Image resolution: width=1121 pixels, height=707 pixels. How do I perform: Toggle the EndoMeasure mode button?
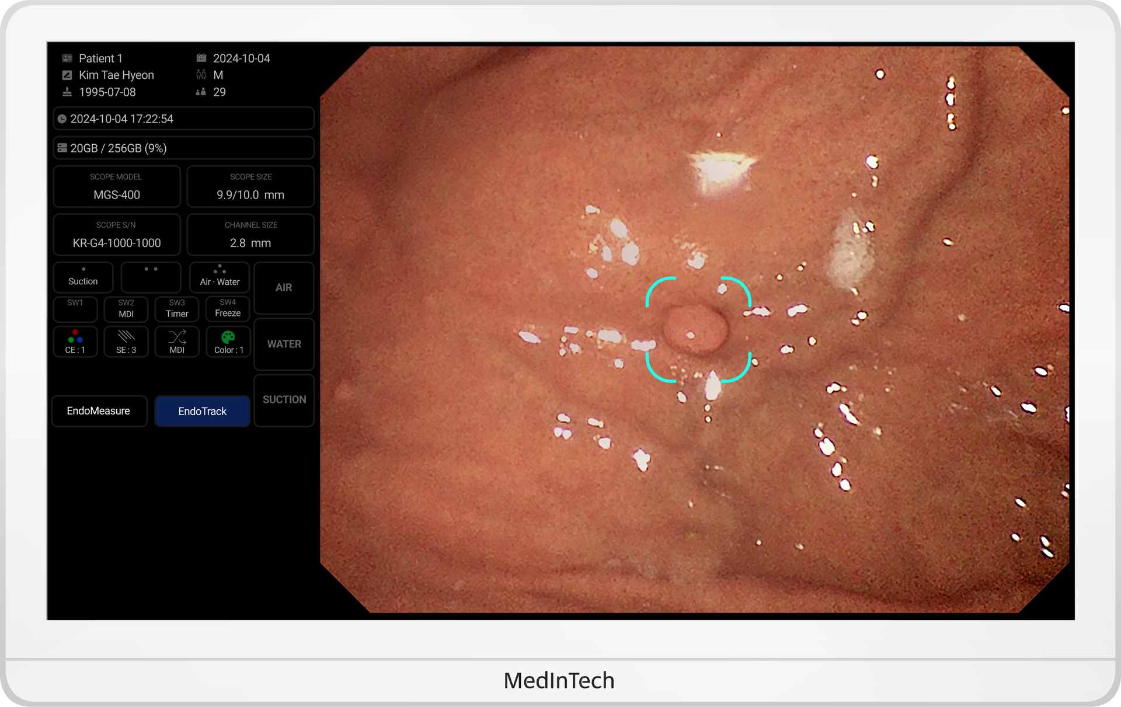[x=99, y=411]
